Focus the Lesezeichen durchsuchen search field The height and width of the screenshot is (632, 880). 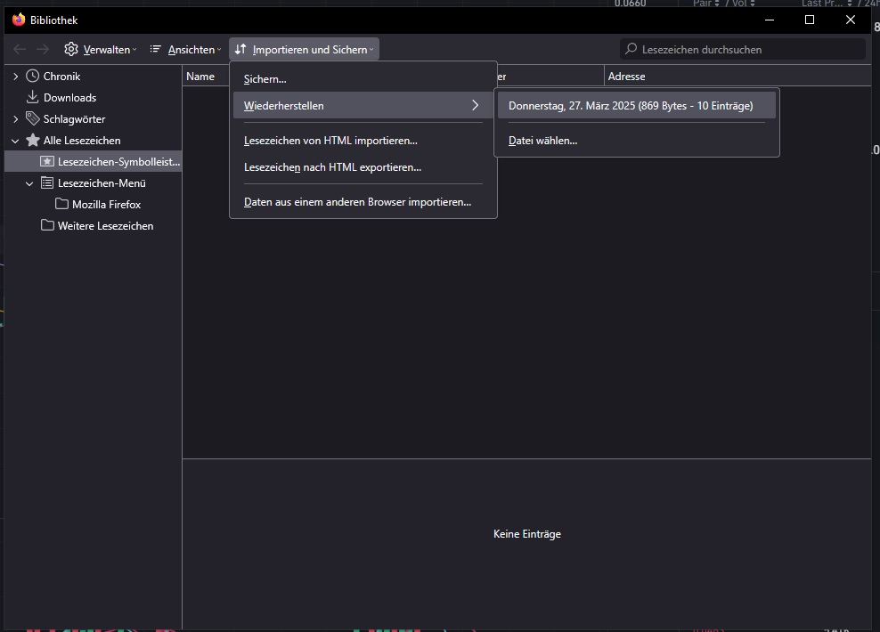[x=743, y=49]
